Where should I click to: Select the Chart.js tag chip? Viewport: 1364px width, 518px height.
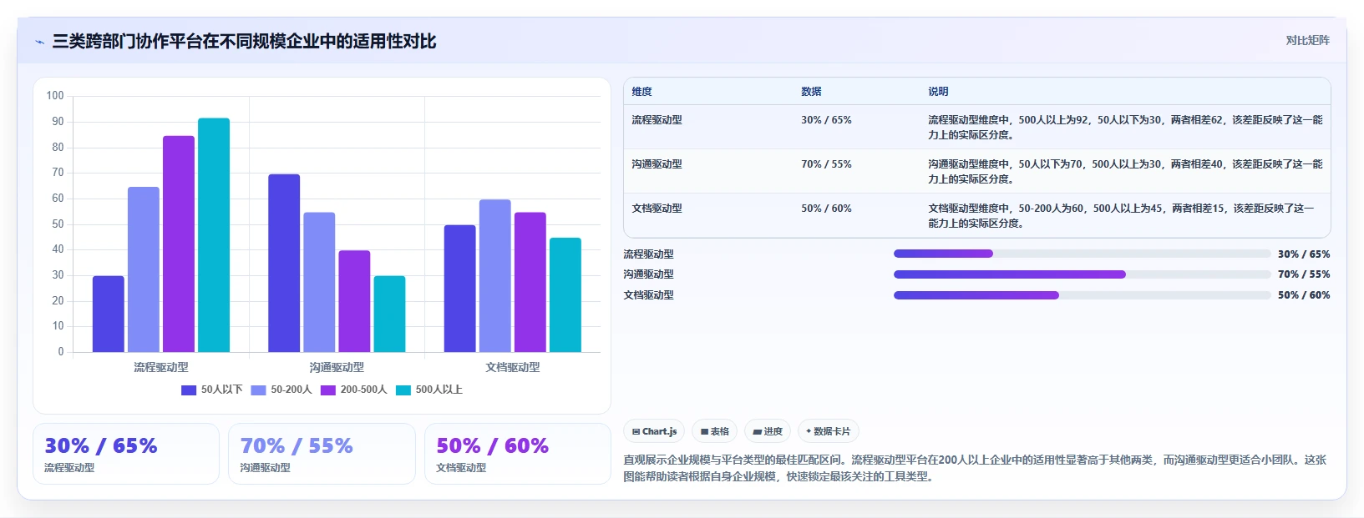click(654, 431)
